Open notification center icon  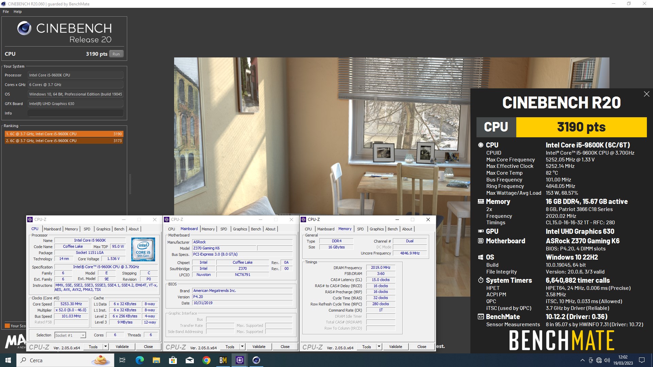click(x=642, y=360)
